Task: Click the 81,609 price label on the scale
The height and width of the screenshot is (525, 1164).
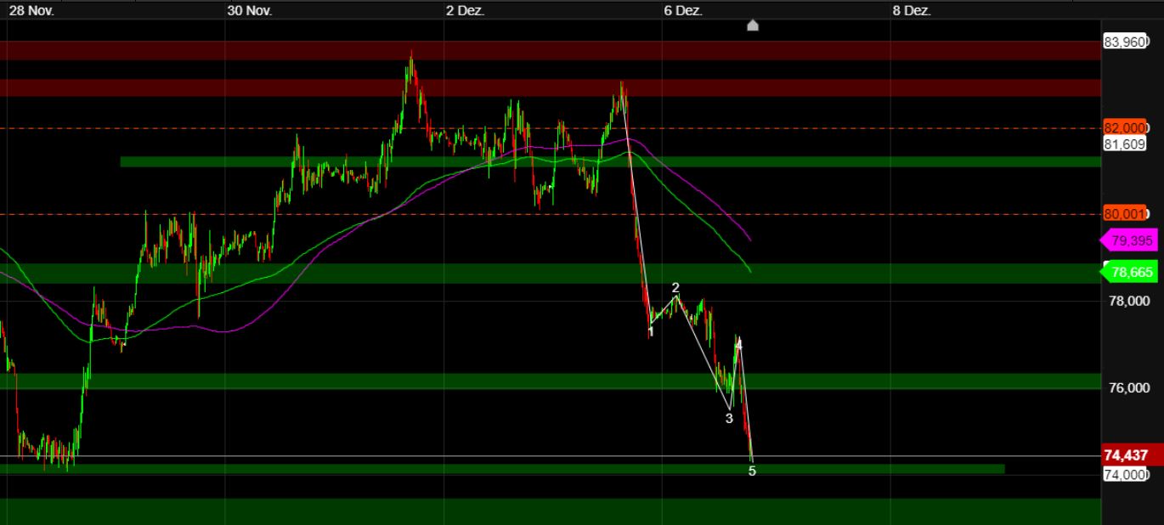Action: [1123, 144]
